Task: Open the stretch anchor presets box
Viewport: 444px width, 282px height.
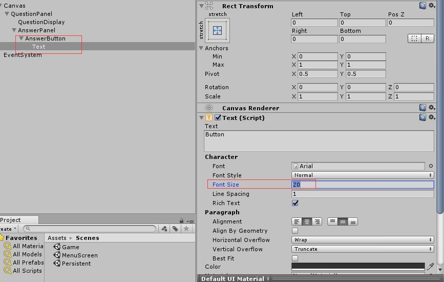Action: click(x=217, y=30)
